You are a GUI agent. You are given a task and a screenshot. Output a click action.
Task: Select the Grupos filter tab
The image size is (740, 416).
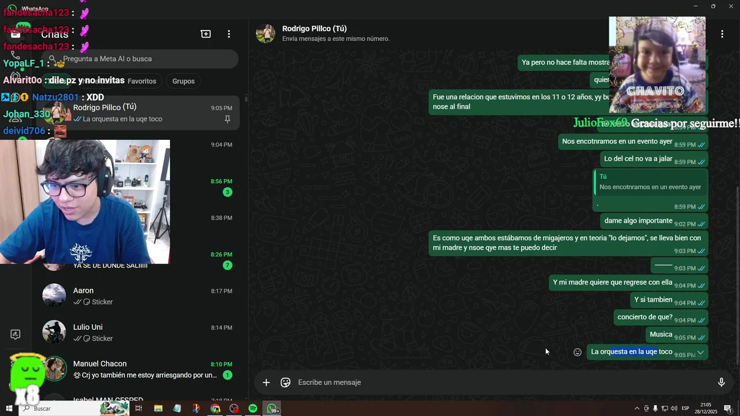pyautogui.click(x=183, y=81)
